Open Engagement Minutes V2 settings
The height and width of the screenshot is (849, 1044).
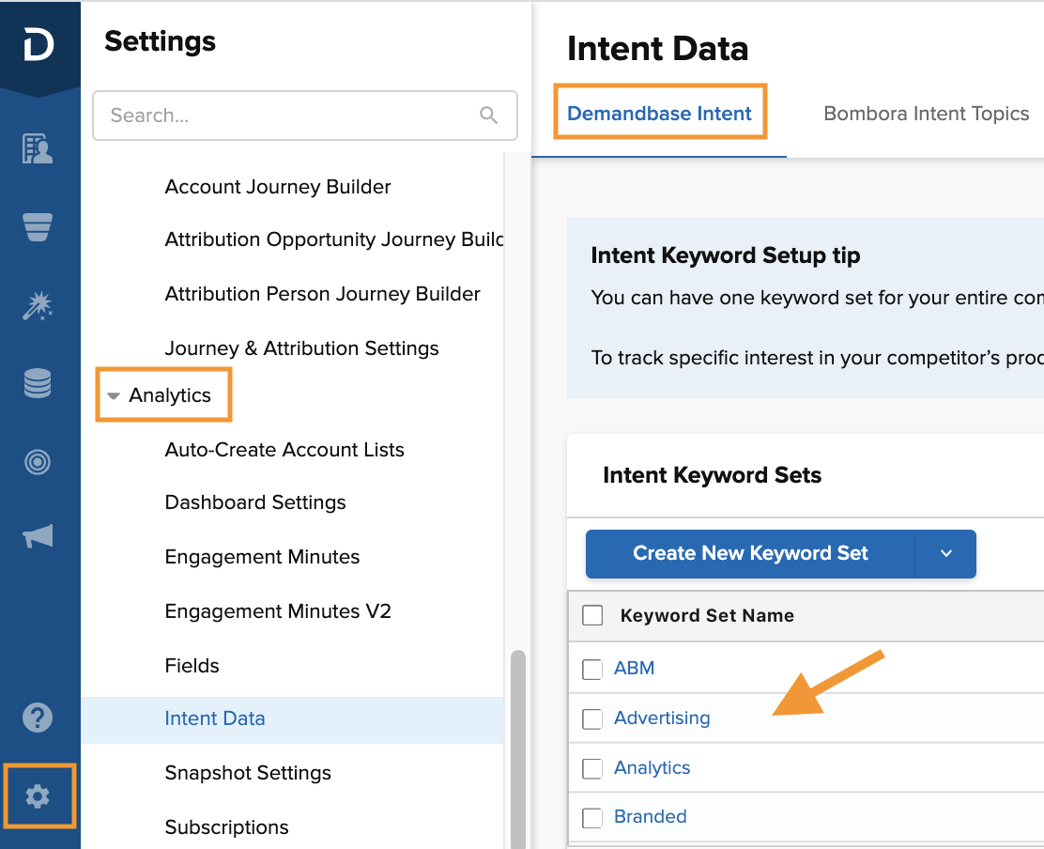pos(278,611)
